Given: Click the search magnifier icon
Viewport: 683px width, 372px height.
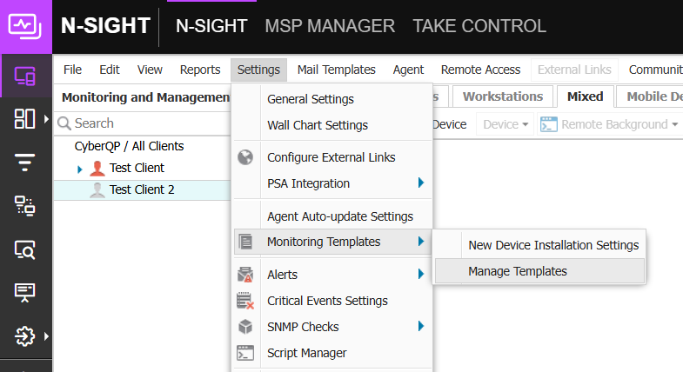Looking at the screenshot, I should click(64, 123).
